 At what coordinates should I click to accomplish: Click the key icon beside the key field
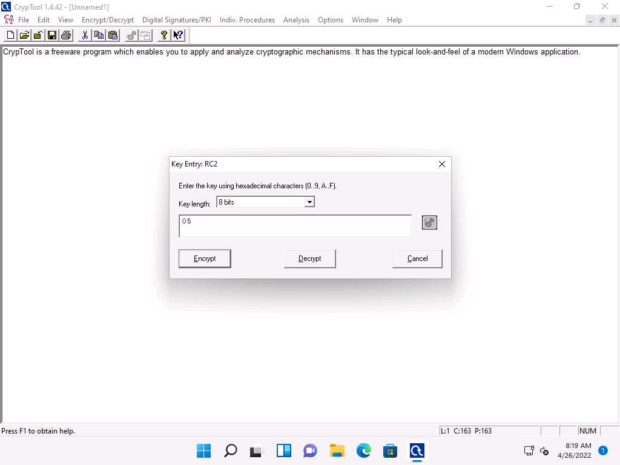429,223
